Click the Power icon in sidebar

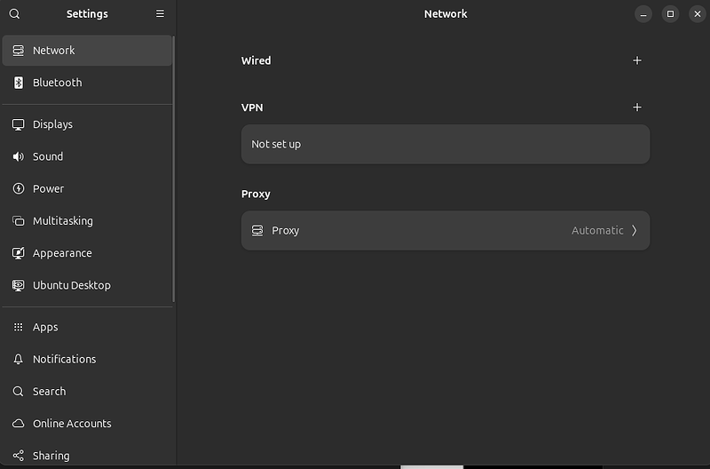(18, 188)
